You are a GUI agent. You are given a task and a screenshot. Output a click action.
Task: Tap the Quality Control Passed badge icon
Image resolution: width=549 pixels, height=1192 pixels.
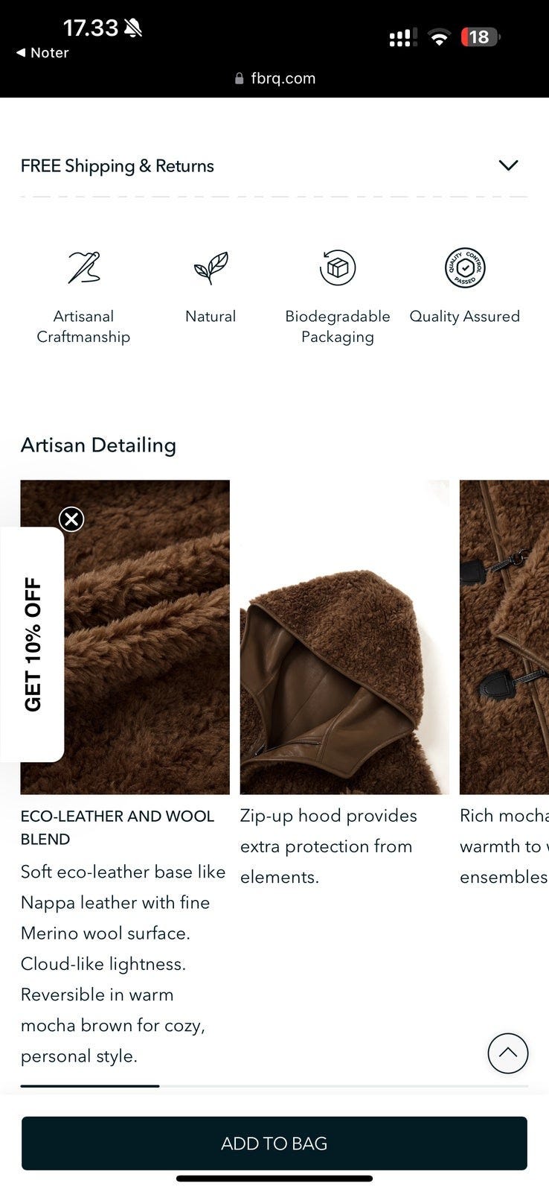point(465,267)
